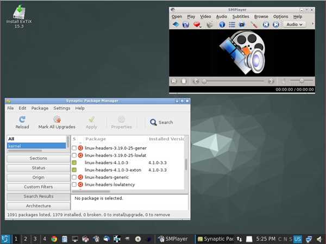Open Synaptic Help menu
This screenshot has width=326, height=244.
[x=80, y=108]
